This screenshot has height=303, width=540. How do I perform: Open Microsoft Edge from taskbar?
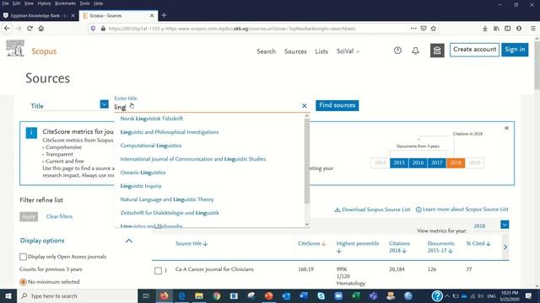(x=182, y=295)
